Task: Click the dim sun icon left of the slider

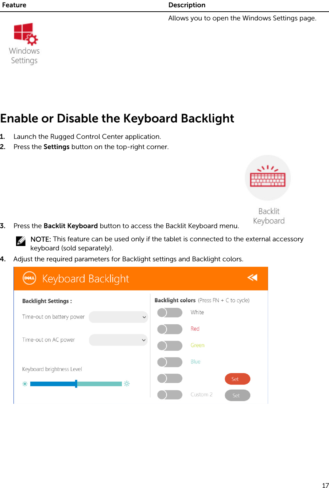Action: (25, 384)
